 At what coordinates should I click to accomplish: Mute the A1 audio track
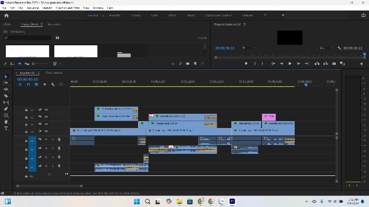click(x=46, y=140)
